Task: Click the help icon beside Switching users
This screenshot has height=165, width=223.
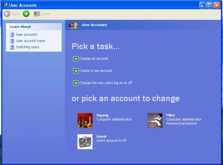Action: pos(12,47)
